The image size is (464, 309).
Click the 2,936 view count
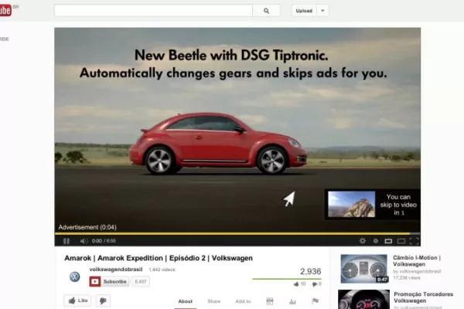tap(310, 271)
